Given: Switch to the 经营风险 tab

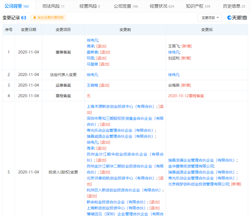Looking at the screenshot, I should pos(89,6).
